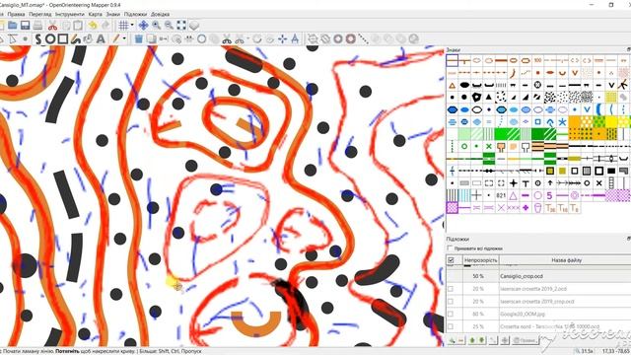Select the scale objects tool
This screenshot has width=631, height=355.
pyautogui.click(x=283, y=39)
